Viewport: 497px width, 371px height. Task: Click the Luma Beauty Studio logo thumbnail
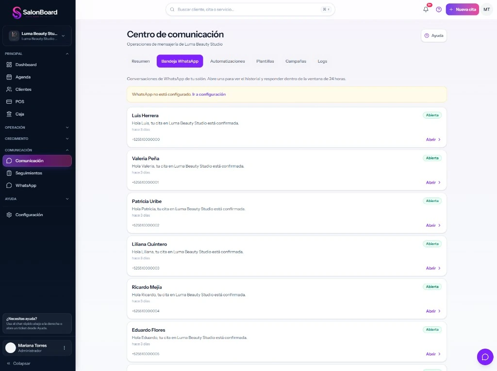coord(14,36)
